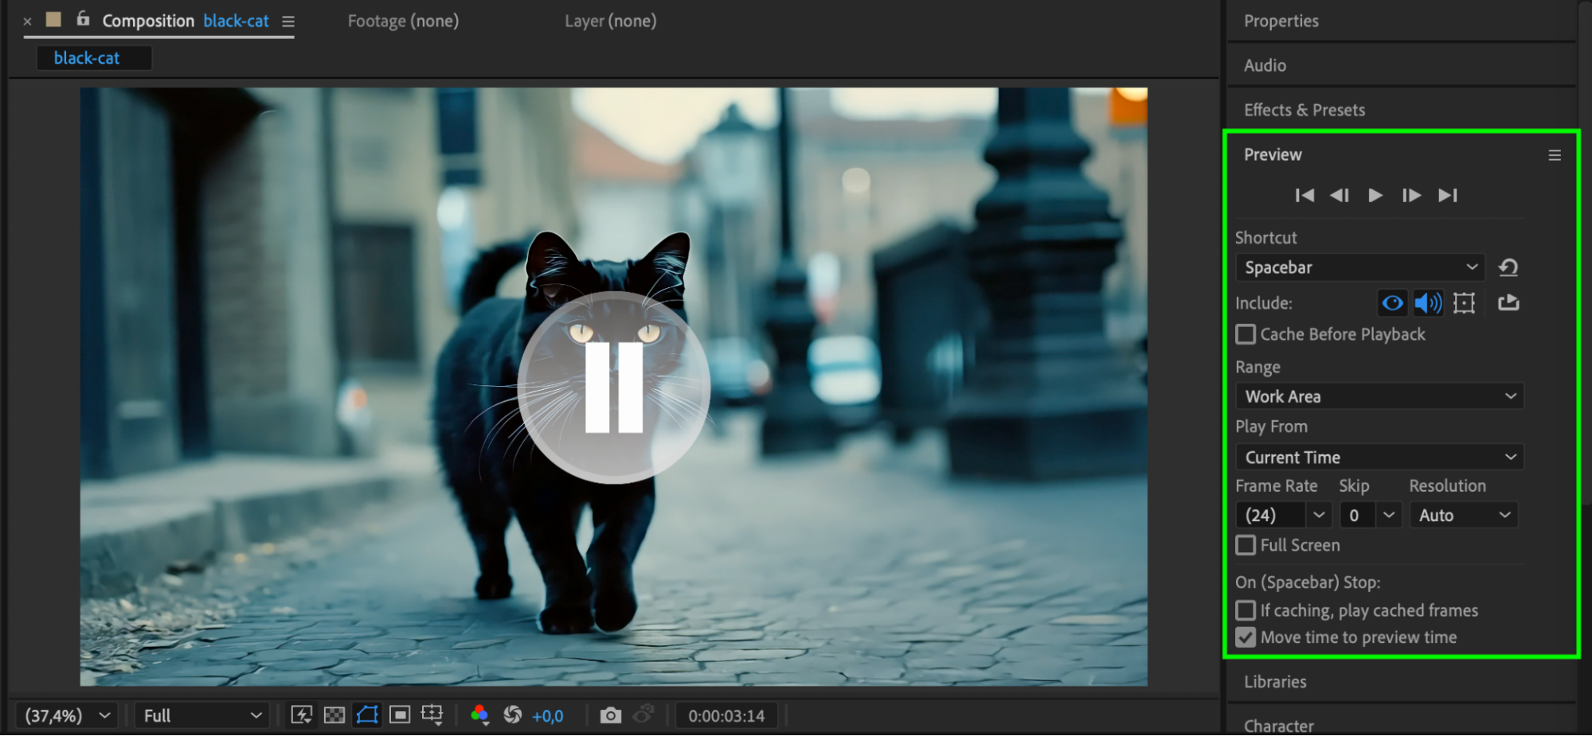Toggle transparency grid in viewer
This screenshot has width=1592, height=736.
click(x=334, y=715)
